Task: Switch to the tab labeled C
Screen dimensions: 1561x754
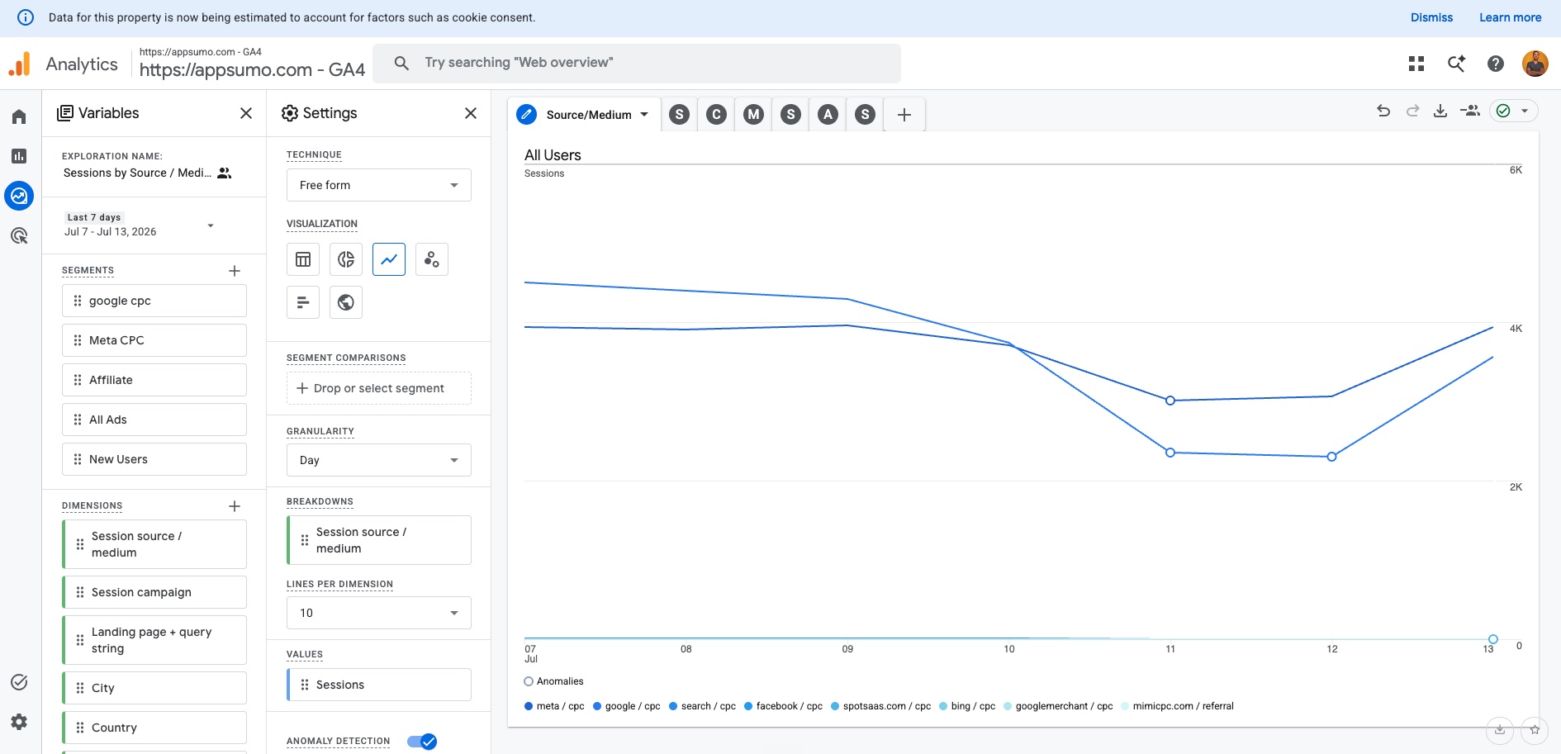Action: click(x=717, y=115)
